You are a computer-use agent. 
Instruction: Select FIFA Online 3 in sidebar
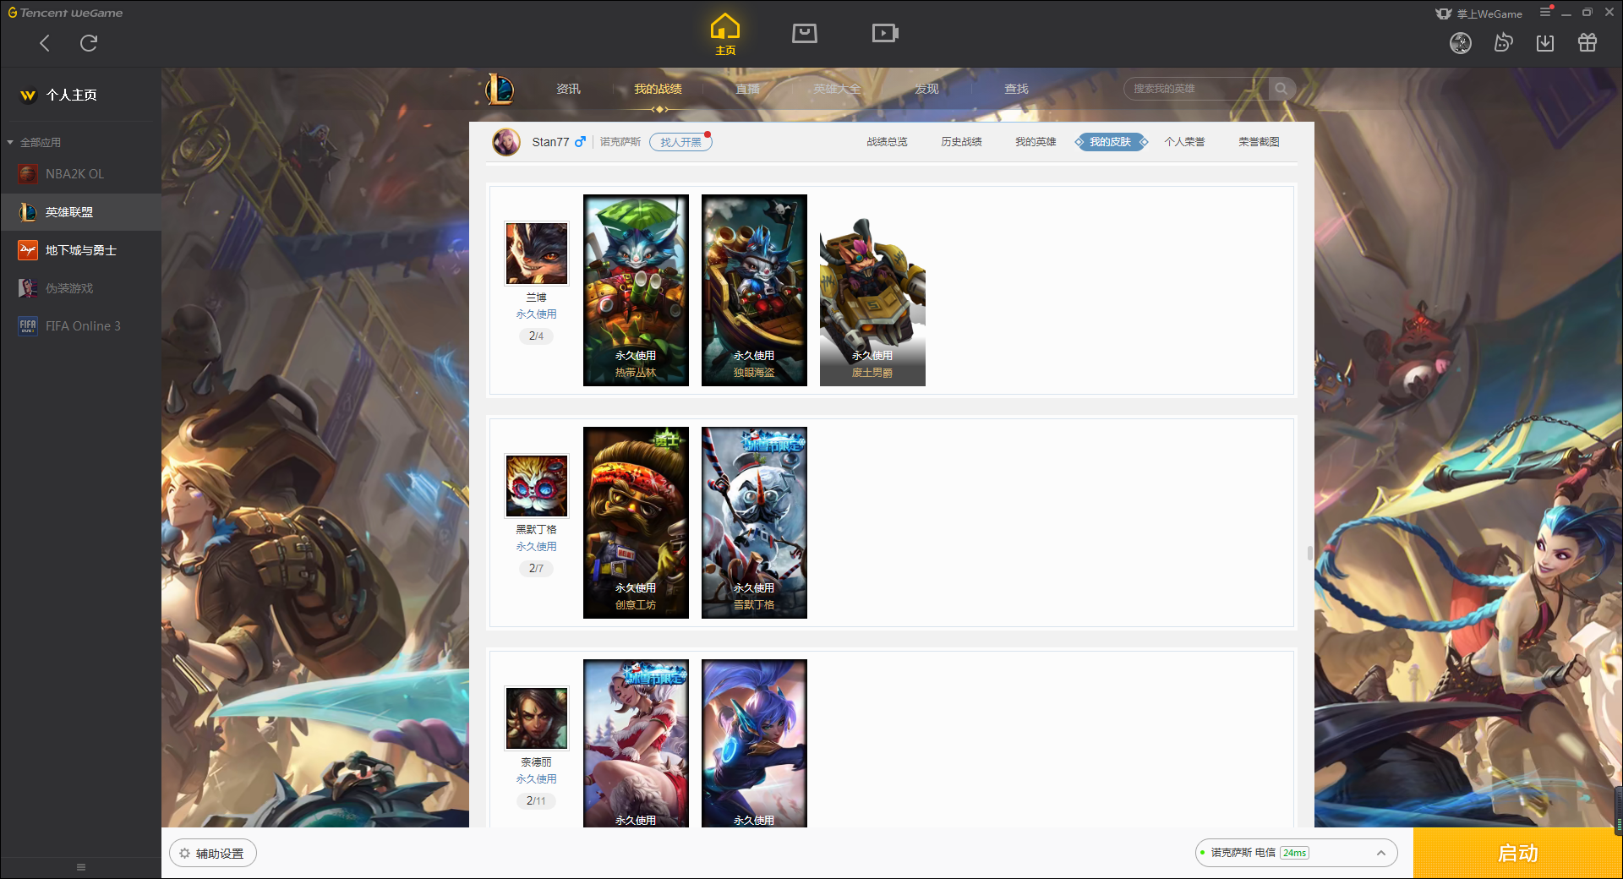click(x=80, y=326)
